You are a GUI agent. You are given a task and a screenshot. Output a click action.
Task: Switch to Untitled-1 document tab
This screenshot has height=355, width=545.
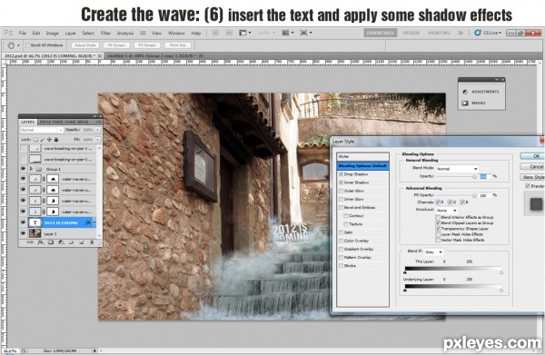point(152,55)
